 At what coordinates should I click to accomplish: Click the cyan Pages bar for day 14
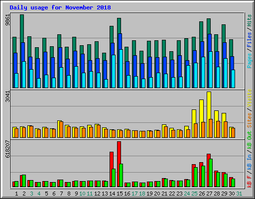(x=114, y=71)
